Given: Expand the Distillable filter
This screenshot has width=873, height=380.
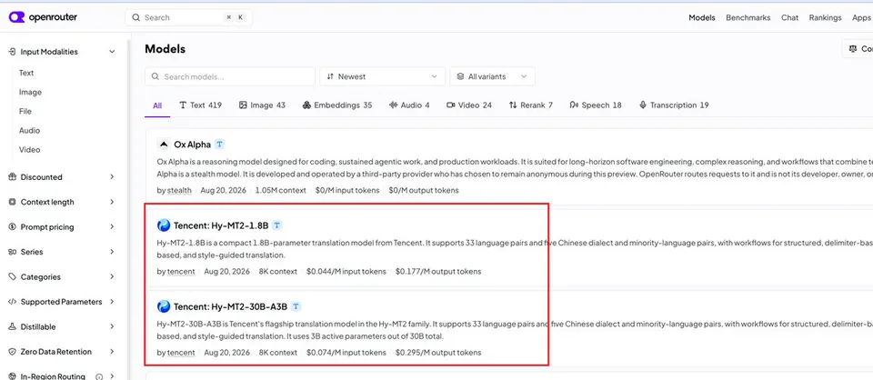Looking at the screenshot, I should (112, 326).
